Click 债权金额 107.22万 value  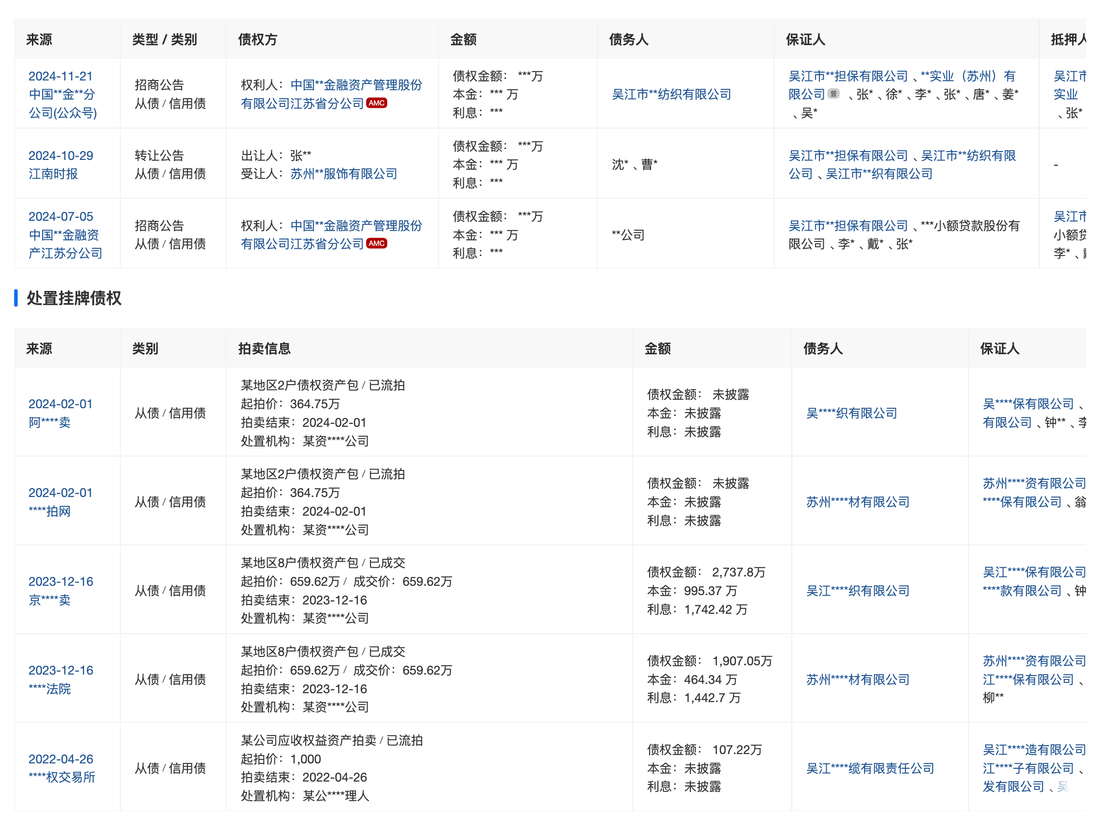coord(737,750)
